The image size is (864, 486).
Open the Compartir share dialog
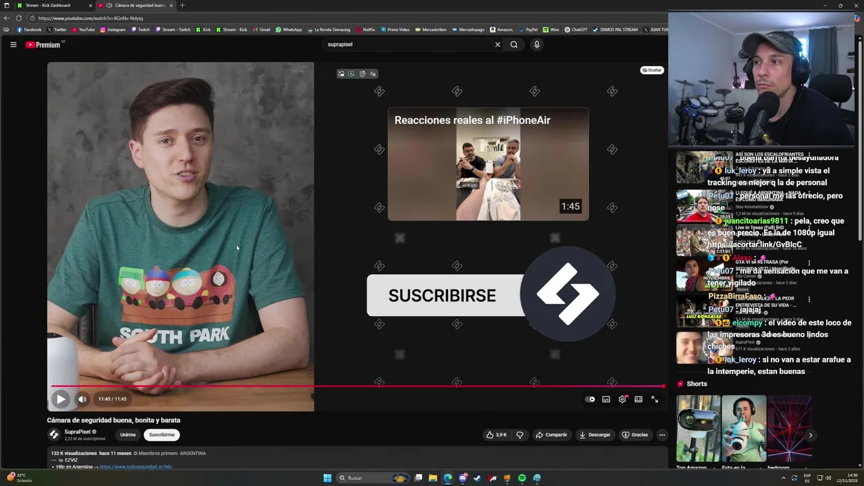pyautogui.click(x=551, y=435)
